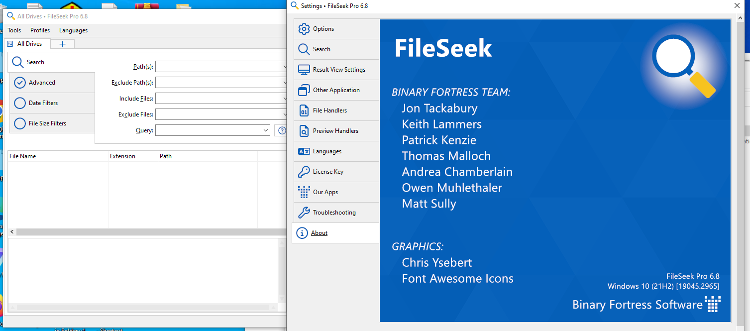
Task: Open the Options gear icon in Settings
Action: 304,29
